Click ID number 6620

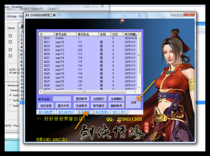click(47, 54)
